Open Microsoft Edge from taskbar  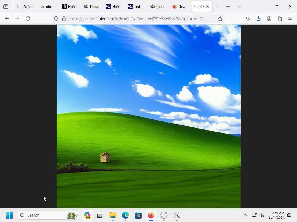pos(125,215)
